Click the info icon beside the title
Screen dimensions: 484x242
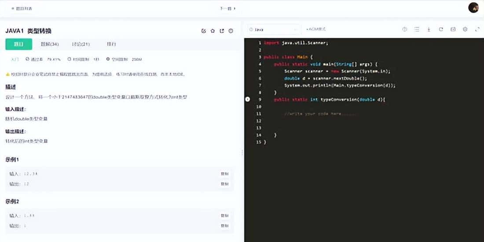(x=231, y=31)
